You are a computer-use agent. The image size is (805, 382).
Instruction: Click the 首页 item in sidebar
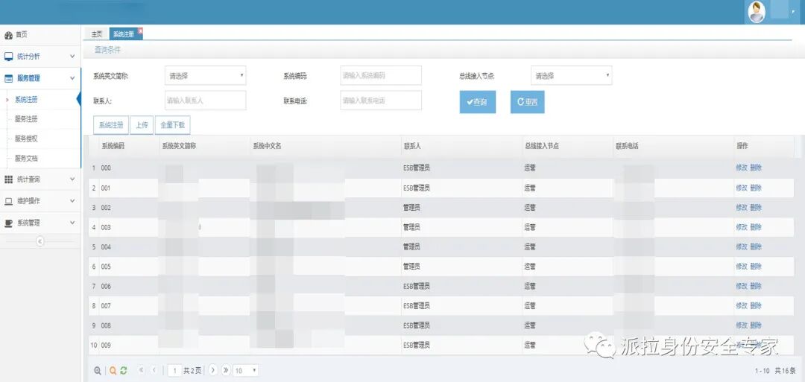40,35
